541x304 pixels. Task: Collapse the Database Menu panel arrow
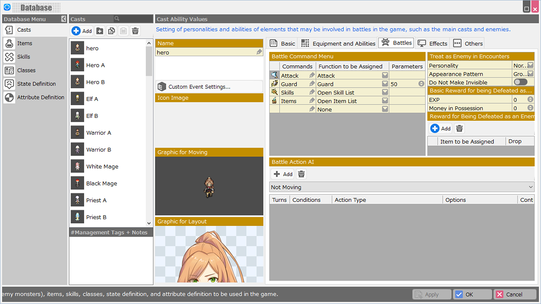point(63,19)
